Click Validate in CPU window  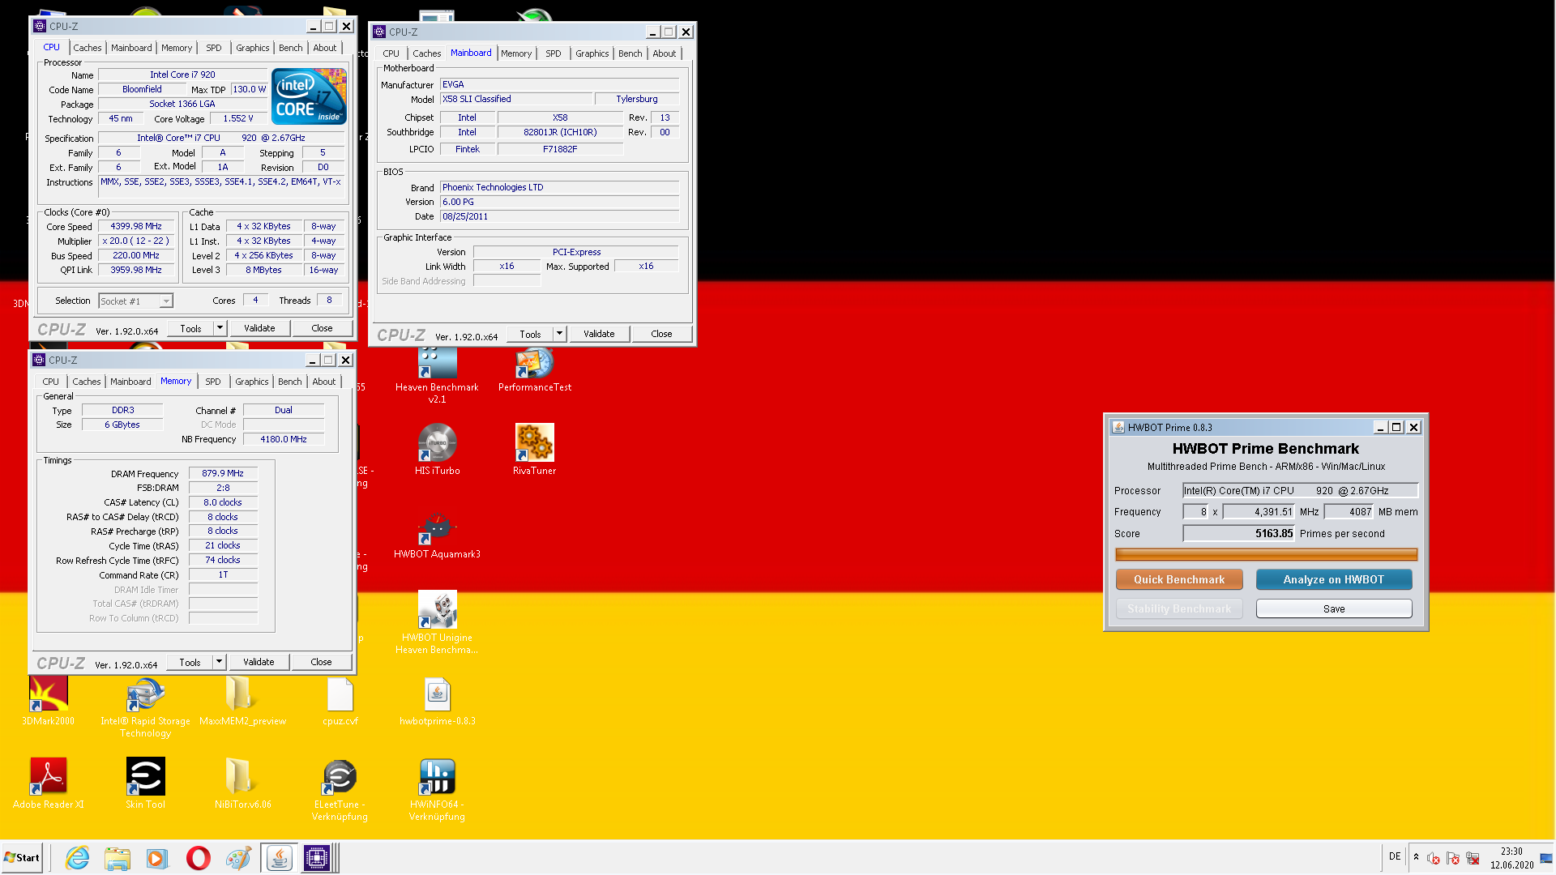tap(259, 328)
